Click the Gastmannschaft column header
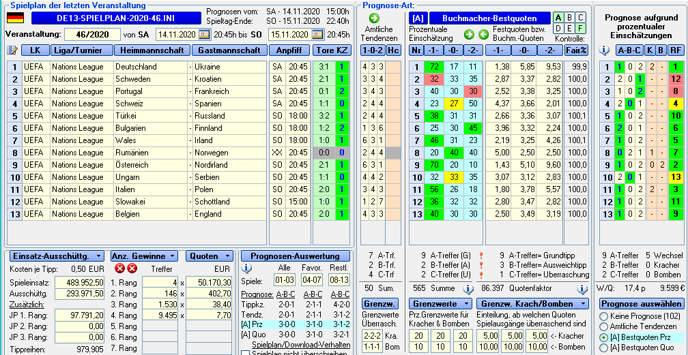The width and height of the screenshot is (688, 355). (x=229, y=50)
